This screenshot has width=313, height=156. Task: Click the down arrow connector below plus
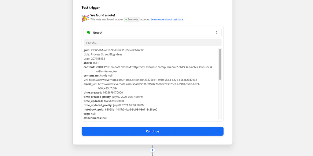click(153, 154)
